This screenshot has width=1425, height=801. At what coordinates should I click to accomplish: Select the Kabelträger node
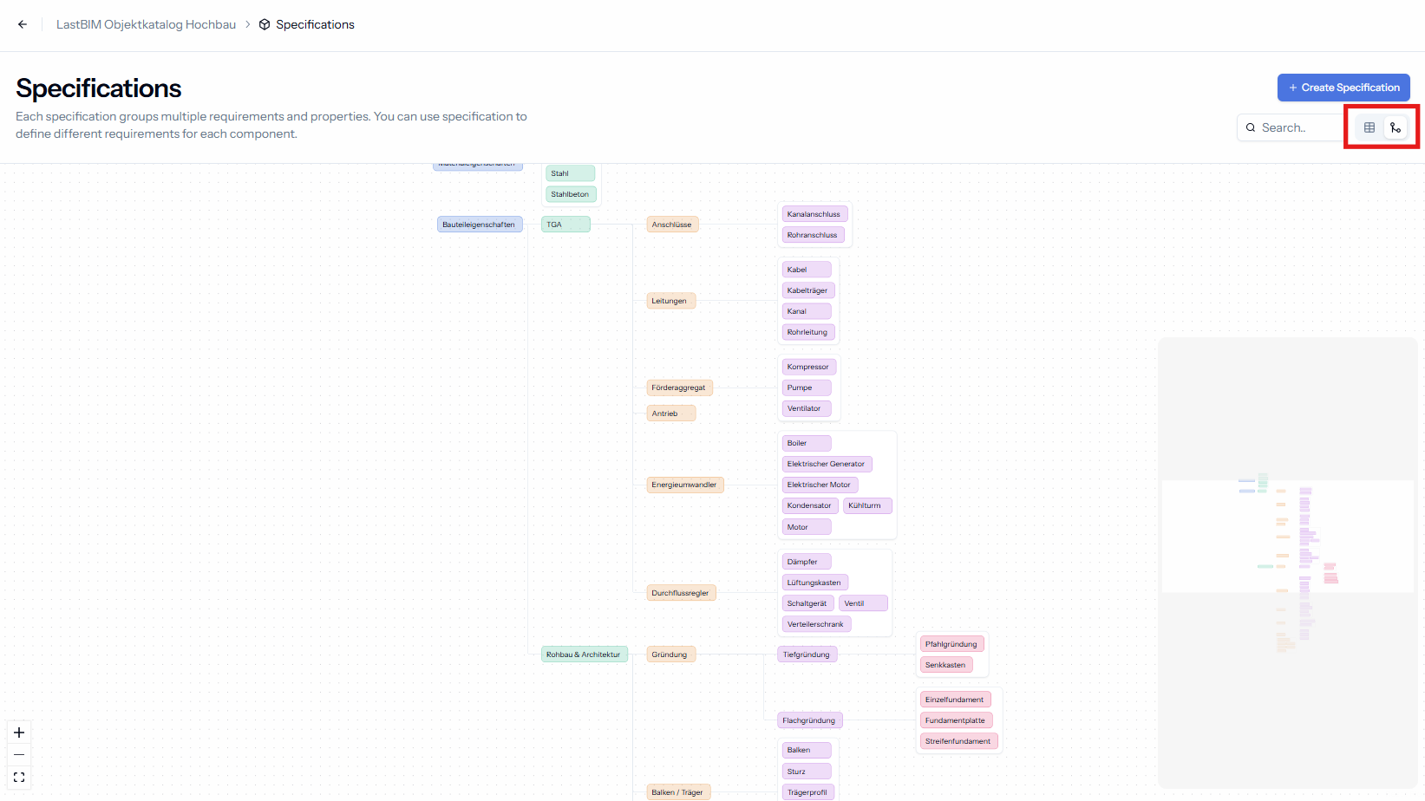808,290
